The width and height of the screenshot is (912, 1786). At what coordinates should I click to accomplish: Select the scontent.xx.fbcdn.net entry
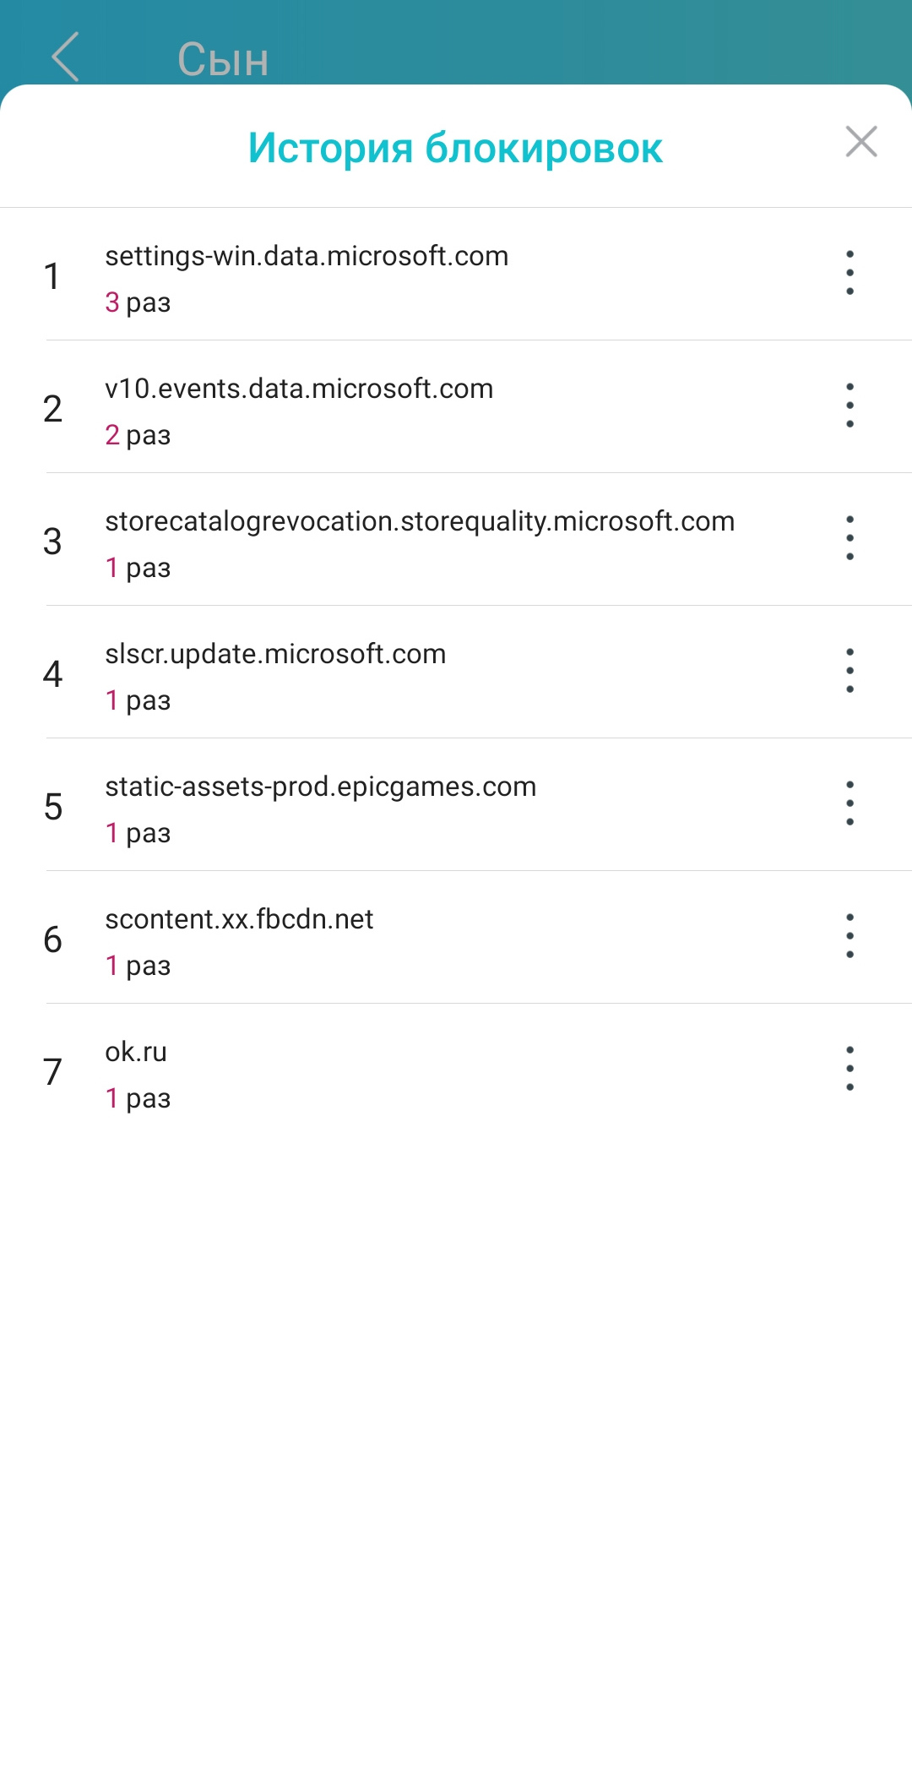239,919
